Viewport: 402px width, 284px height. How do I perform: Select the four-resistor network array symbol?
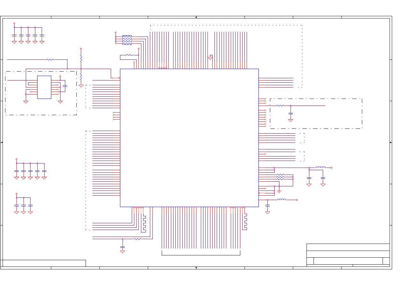click(127, 40)
